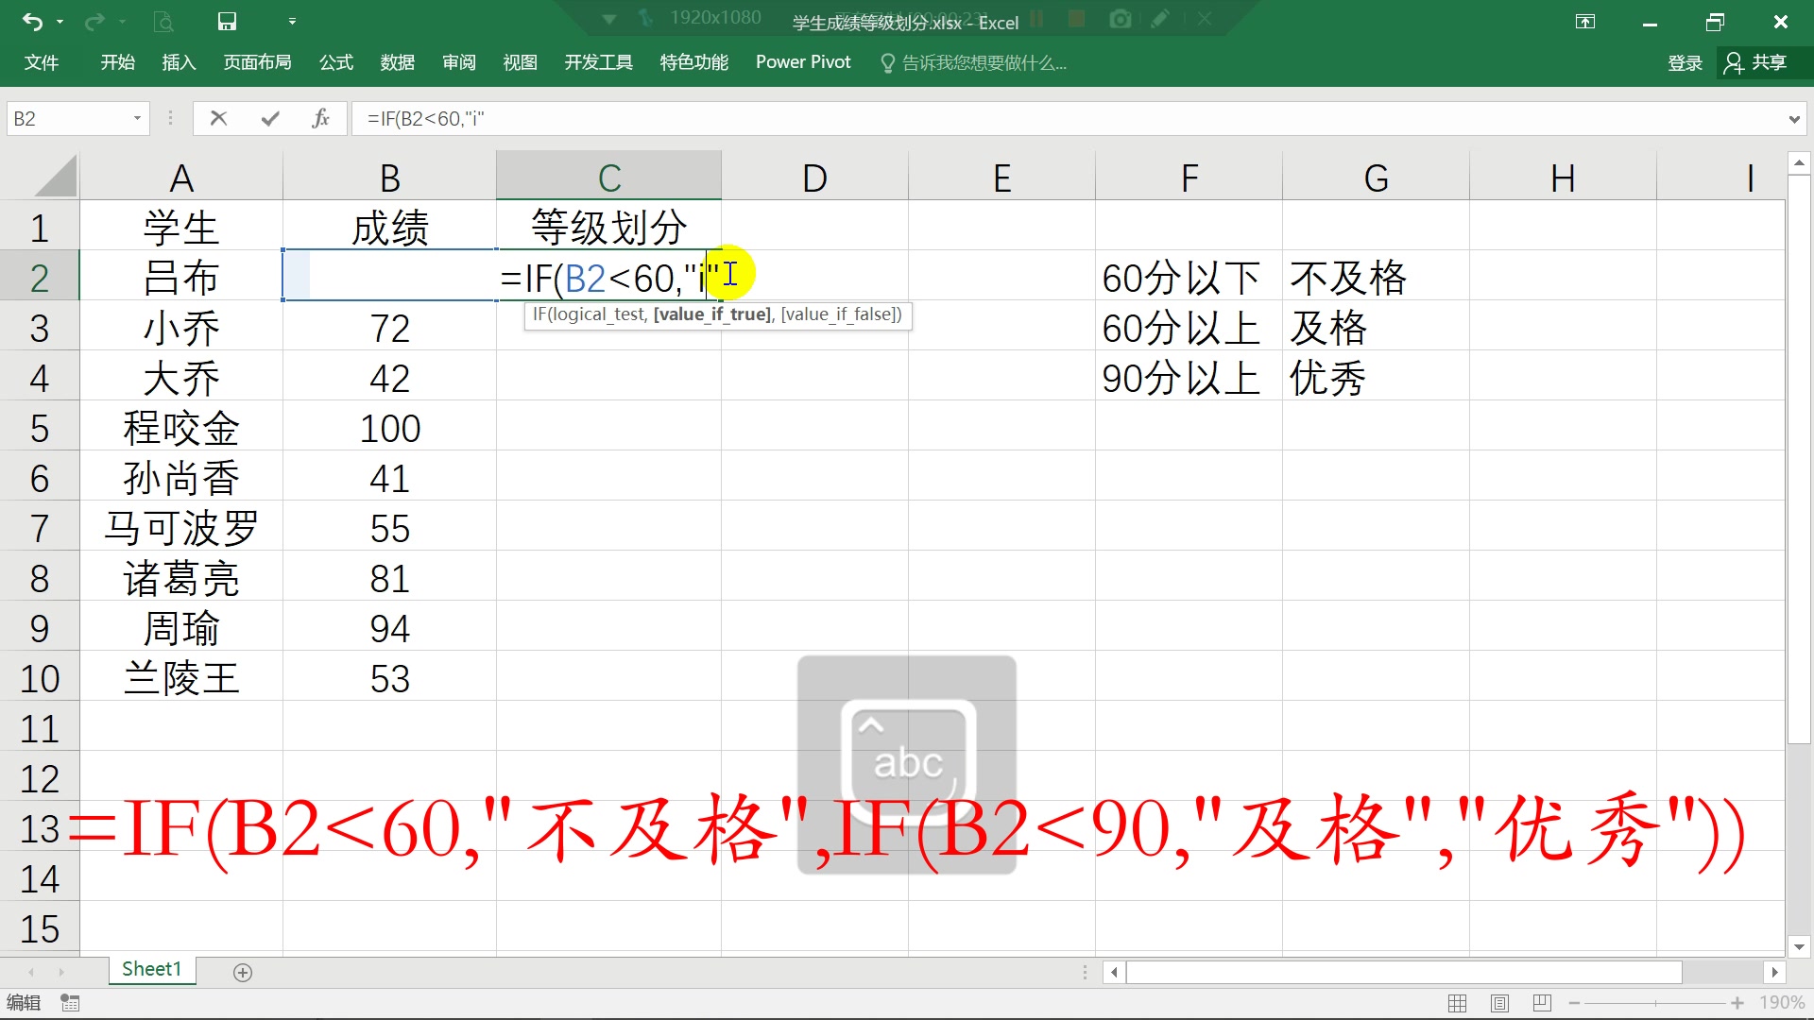This screenshot has height=1020, width=1814.
Task: Open Ribbon Display Options icon
Action: (x=1585, y=22)
